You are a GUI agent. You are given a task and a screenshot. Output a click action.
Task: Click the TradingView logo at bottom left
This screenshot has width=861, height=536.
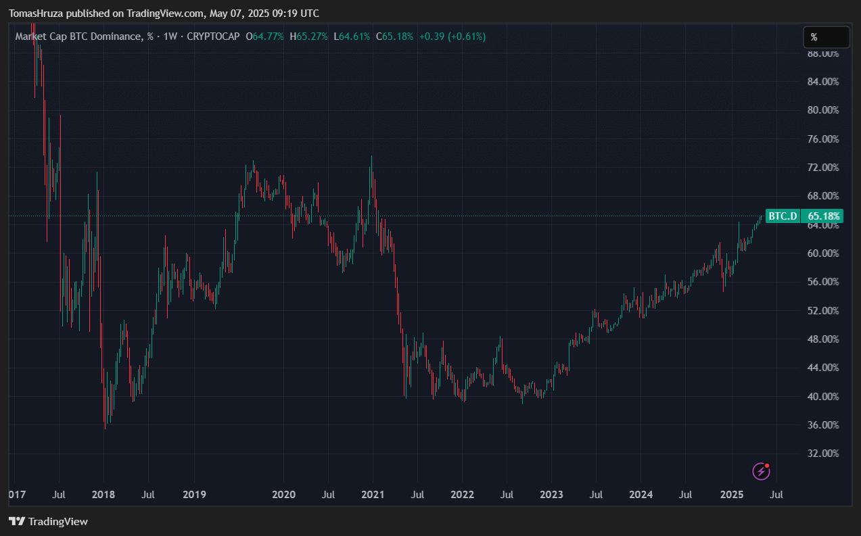click(x=48, y=521)
